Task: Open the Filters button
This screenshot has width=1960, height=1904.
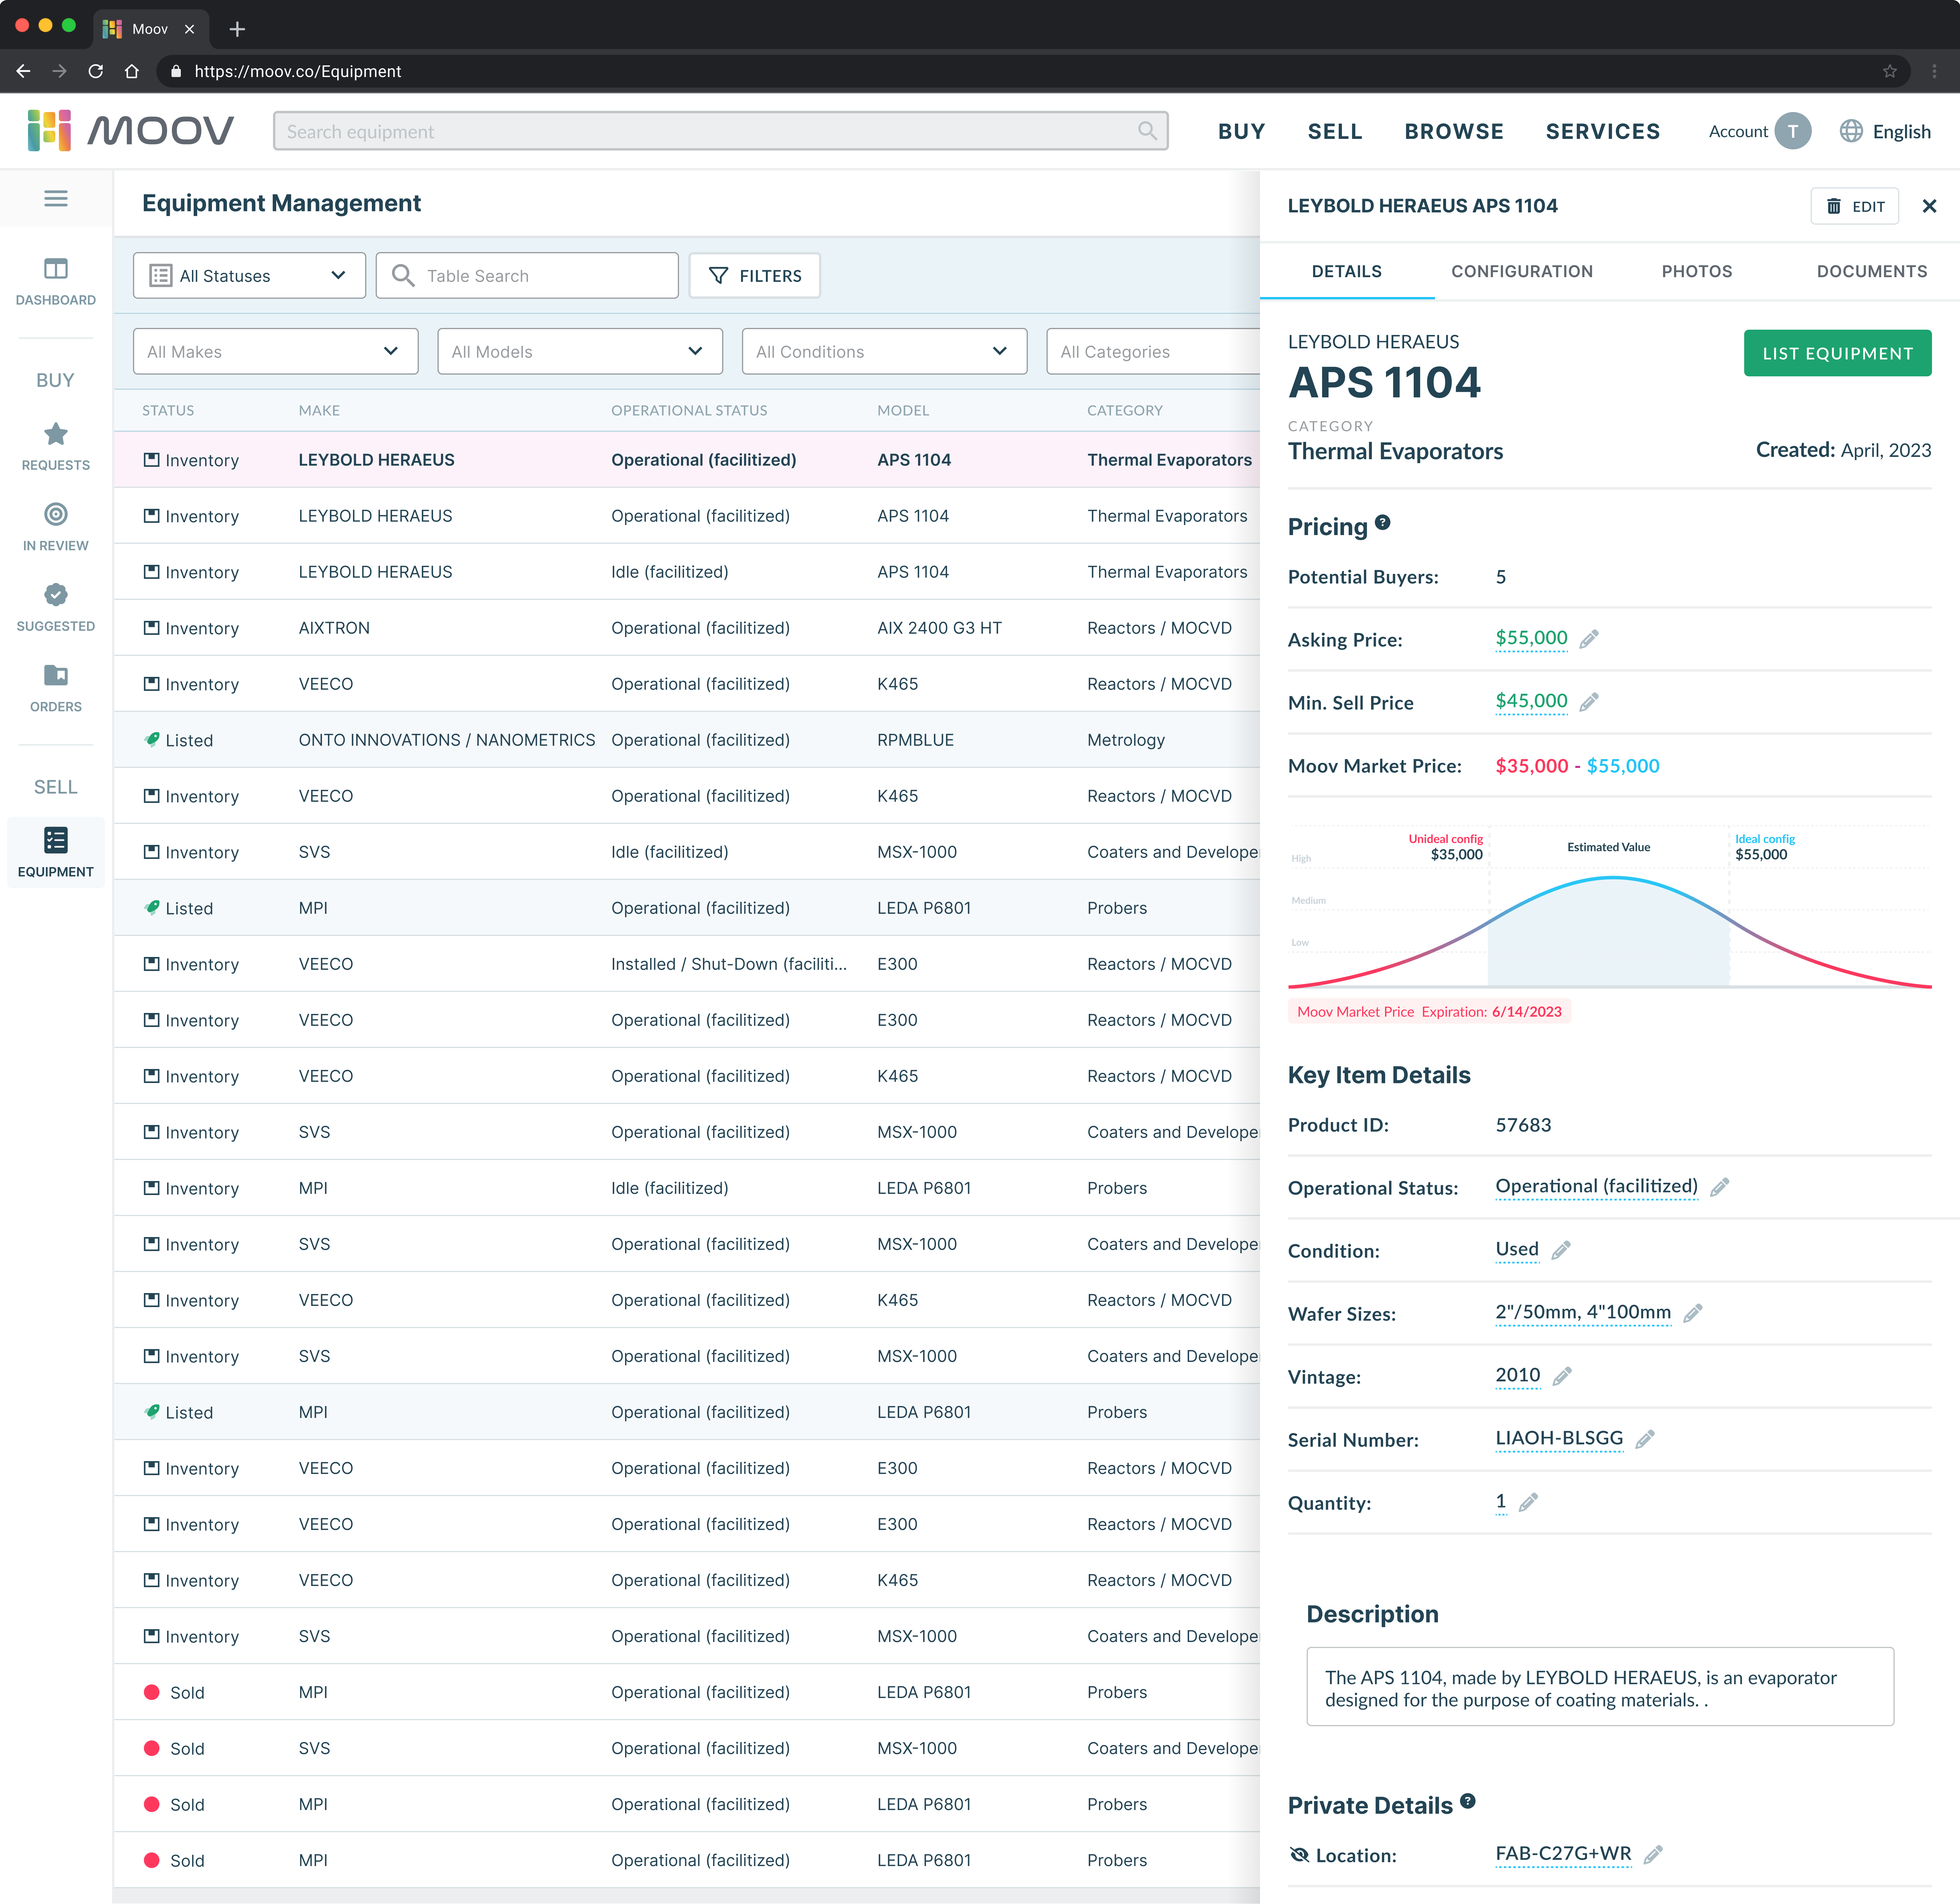Action: pos(755,275)
